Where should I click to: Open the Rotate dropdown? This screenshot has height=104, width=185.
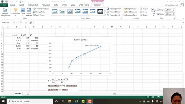[145, 15]
